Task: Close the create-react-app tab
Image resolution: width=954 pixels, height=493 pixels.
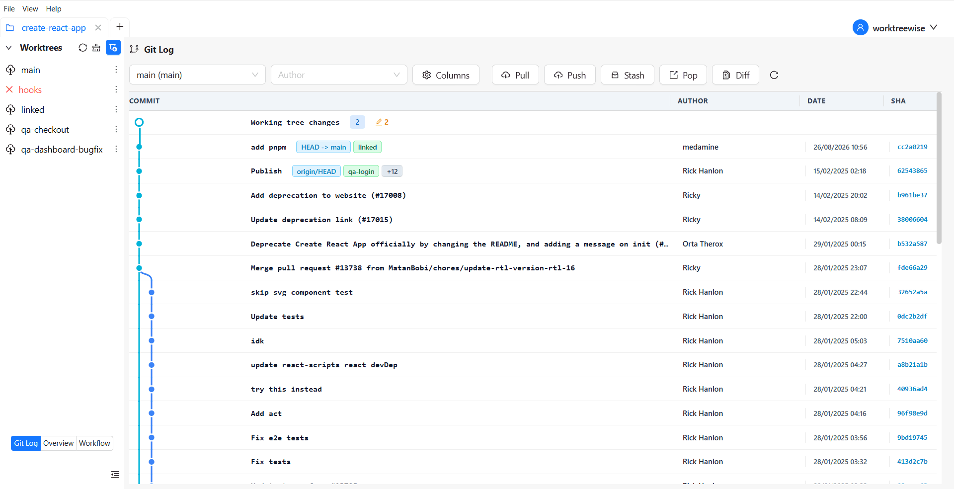Action: tap(98, 28)
